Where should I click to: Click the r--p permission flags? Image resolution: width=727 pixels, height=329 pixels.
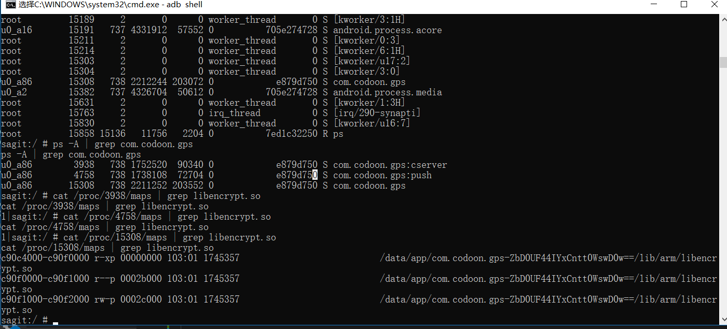click(x=105, y=279)
